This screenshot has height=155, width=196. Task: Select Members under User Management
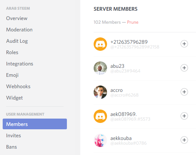[x=35, y=124]
